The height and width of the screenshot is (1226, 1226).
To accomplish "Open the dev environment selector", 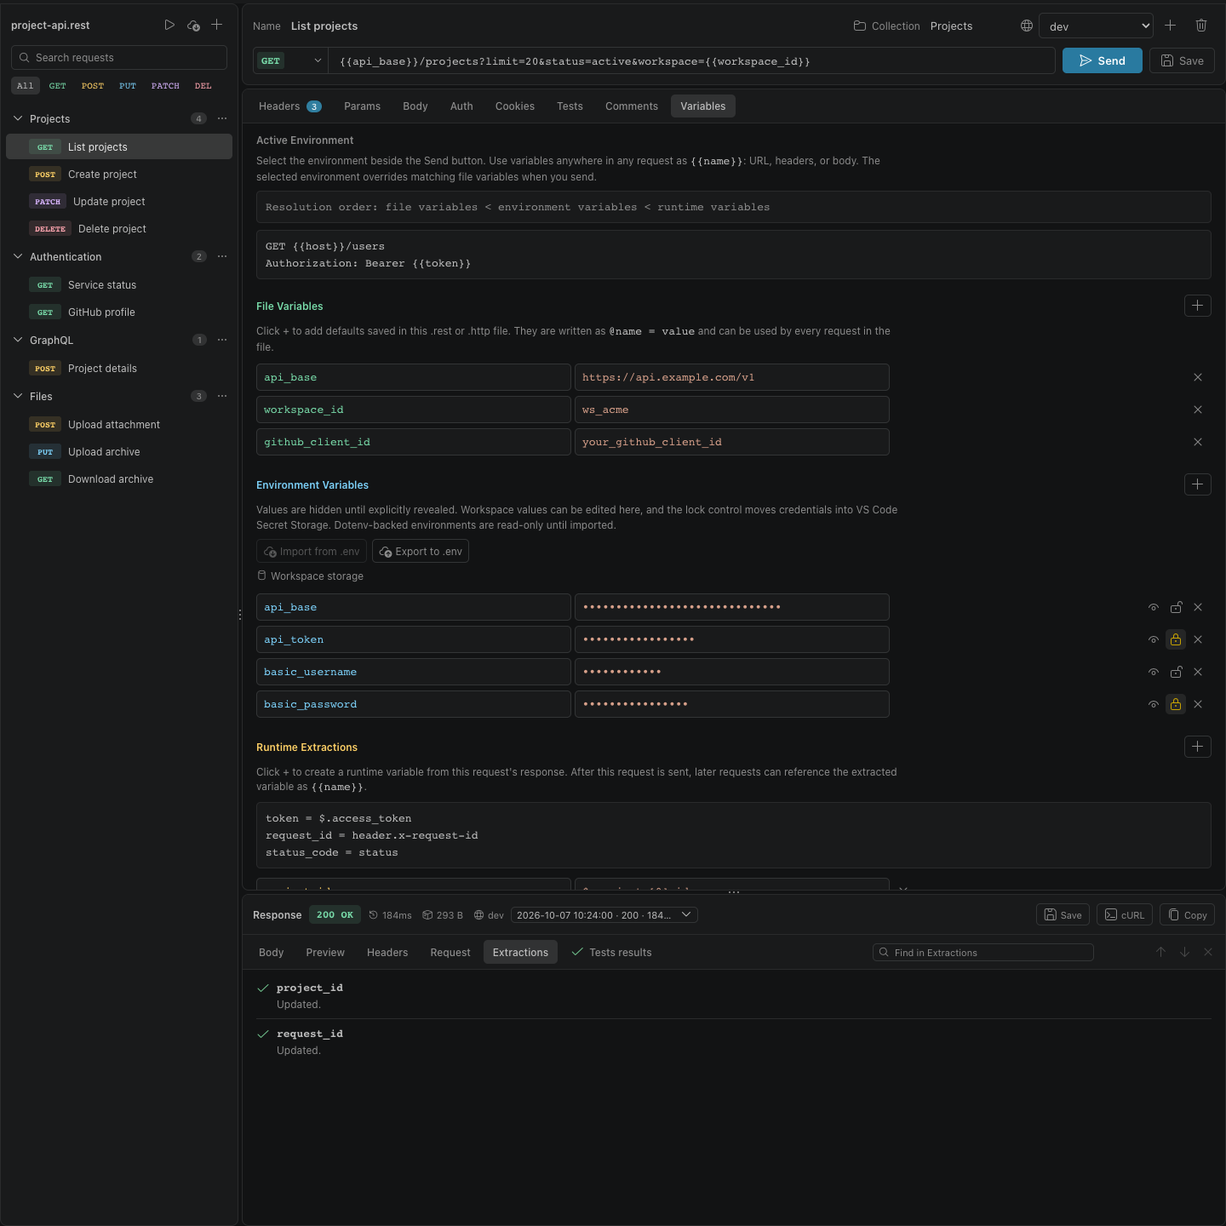I will pyautogui.click(x=1096, y=26).
